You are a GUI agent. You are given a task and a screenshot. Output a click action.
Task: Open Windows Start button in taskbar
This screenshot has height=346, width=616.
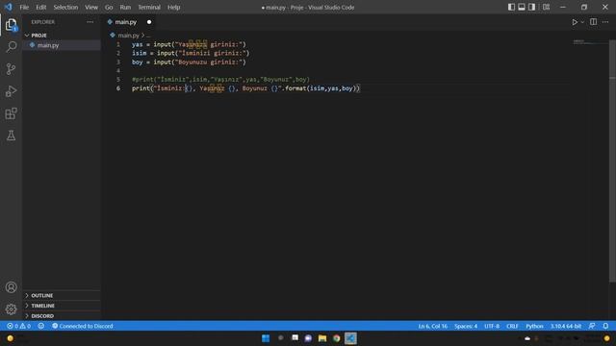click(266, 338)
